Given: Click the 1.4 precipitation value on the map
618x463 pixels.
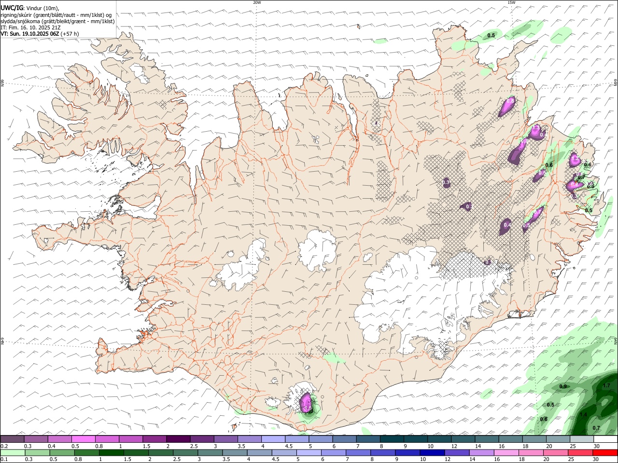Looking at the screenshot, I should (x=583, y=414).
